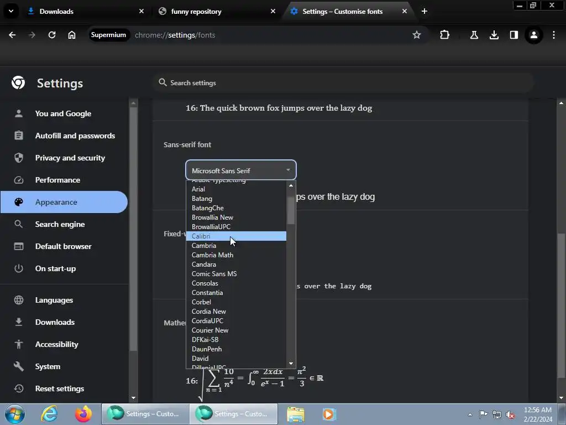Select BrowalliaUPC font option

(x=236, y=226)
